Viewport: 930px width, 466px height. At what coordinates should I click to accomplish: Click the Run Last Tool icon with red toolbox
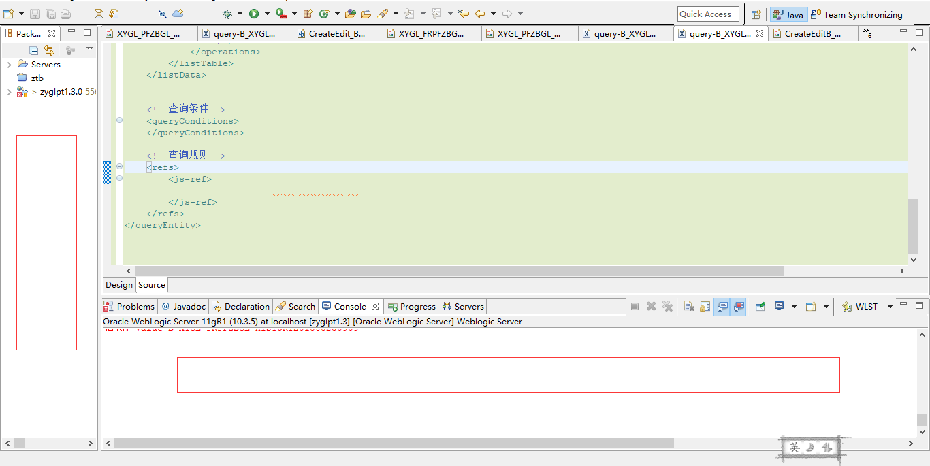(280, 14)
